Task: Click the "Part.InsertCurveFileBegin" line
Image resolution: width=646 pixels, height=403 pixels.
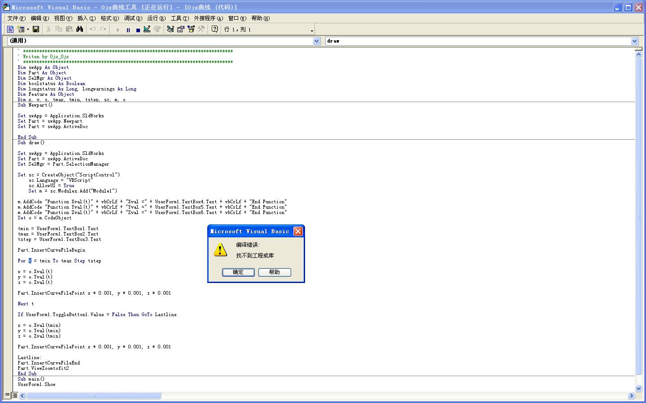Action: [52, 250]
